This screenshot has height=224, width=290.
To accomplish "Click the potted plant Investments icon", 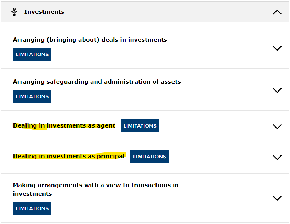I will point(14,12).
